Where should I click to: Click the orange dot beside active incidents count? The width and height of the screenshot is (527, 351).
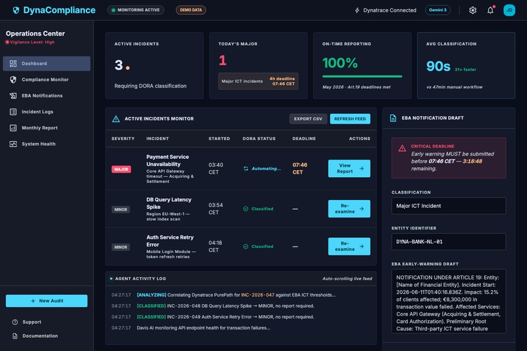pos(127,68)
